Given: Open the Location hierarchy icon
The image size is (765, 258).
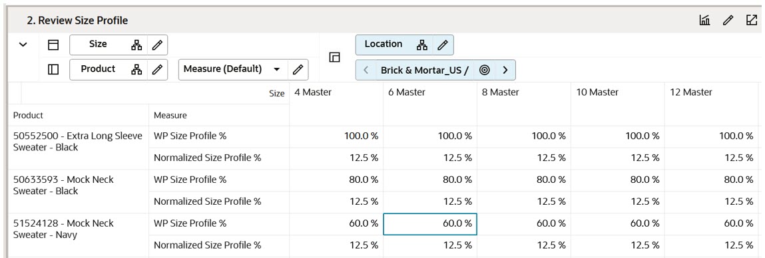Looking at the screenshot, I should coord(422,45).
